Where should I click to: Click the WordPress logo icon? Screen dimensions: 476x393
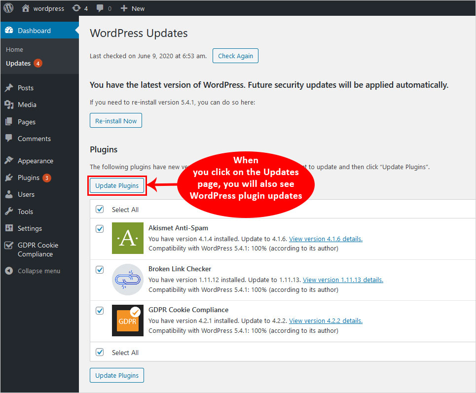pyautogui.click(x=8, y=8)
